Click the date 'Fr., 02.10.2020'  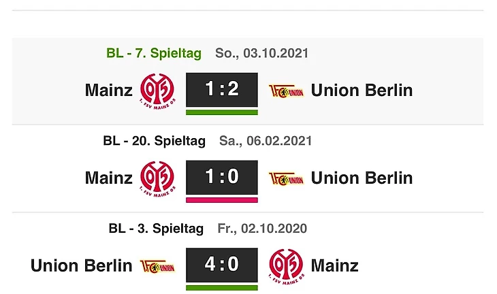[x=261, y=229]
